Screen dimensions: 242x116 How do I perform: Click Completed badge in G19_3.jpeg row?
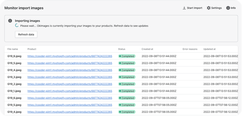click(127, 77)
